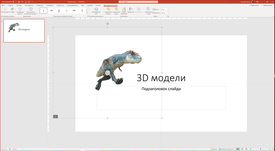275x151 pixels.
Task: Switch to the Анимация tab
Action: coord(50,5)
